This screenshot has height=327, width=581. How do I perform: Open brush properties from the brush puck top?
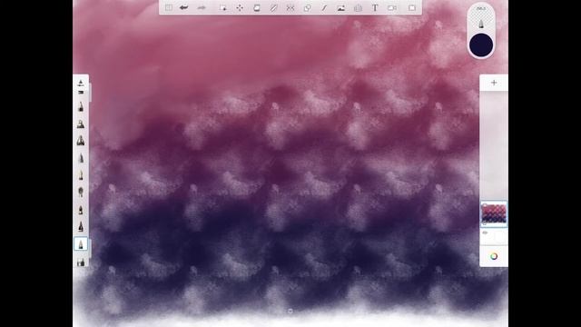481,18
